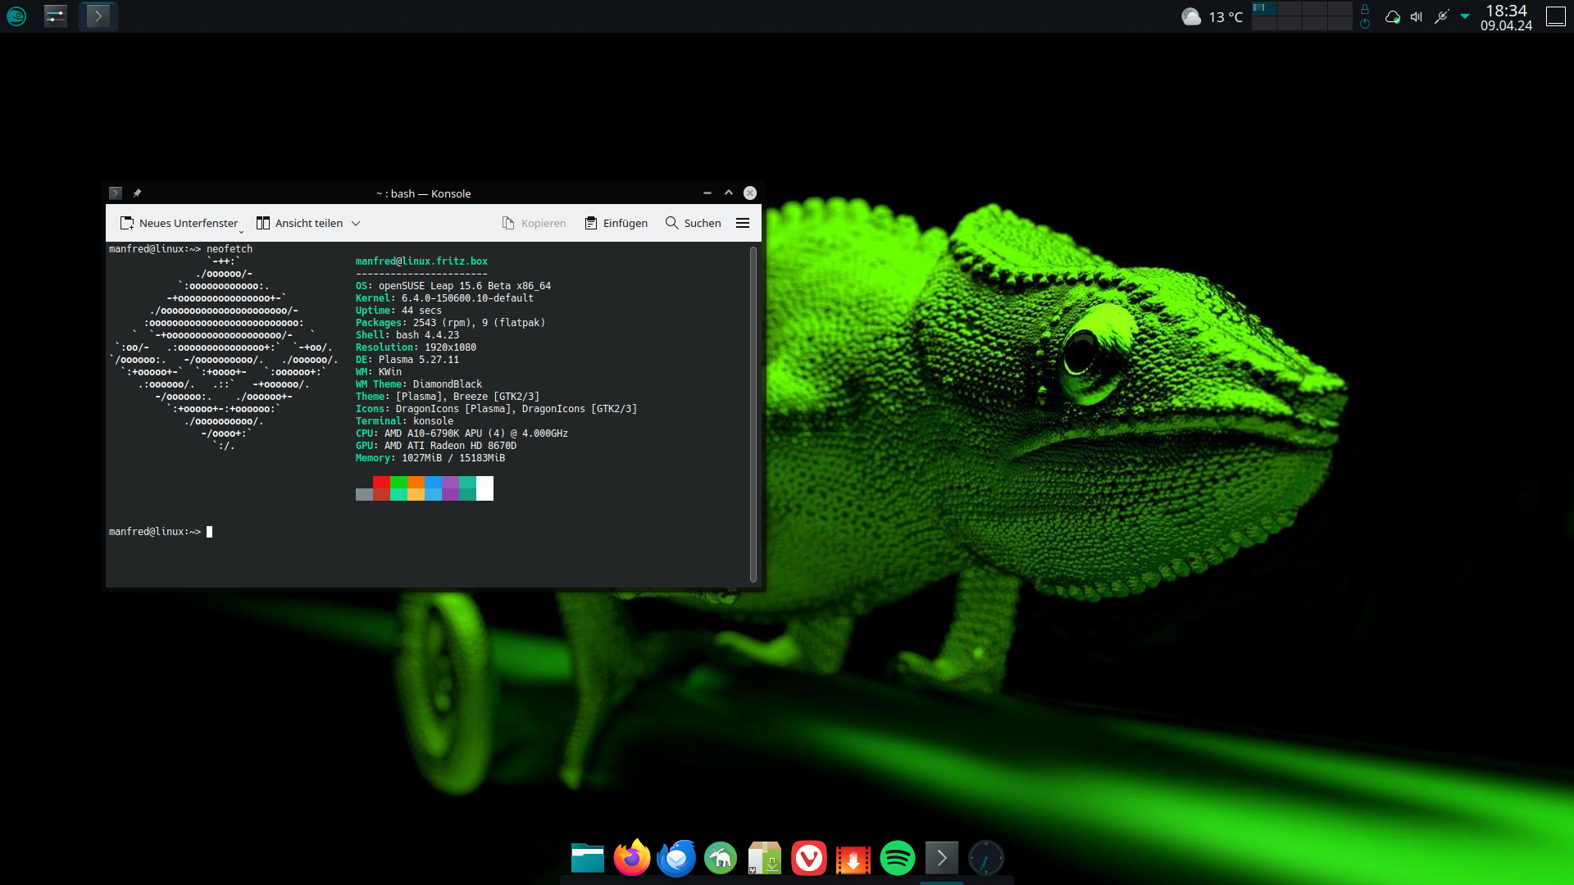Expand the Ansicht teilen dropdown arrow
This screenshot has height=885, width=1574.
[x=356, y=223]
